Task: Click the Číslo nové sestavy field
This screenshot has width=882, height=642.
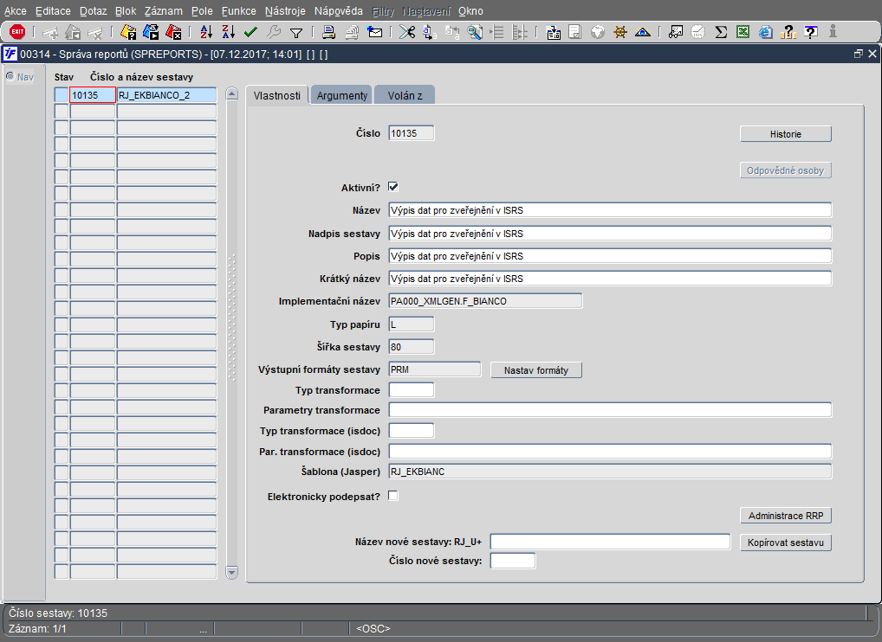Action: [512, 561]
